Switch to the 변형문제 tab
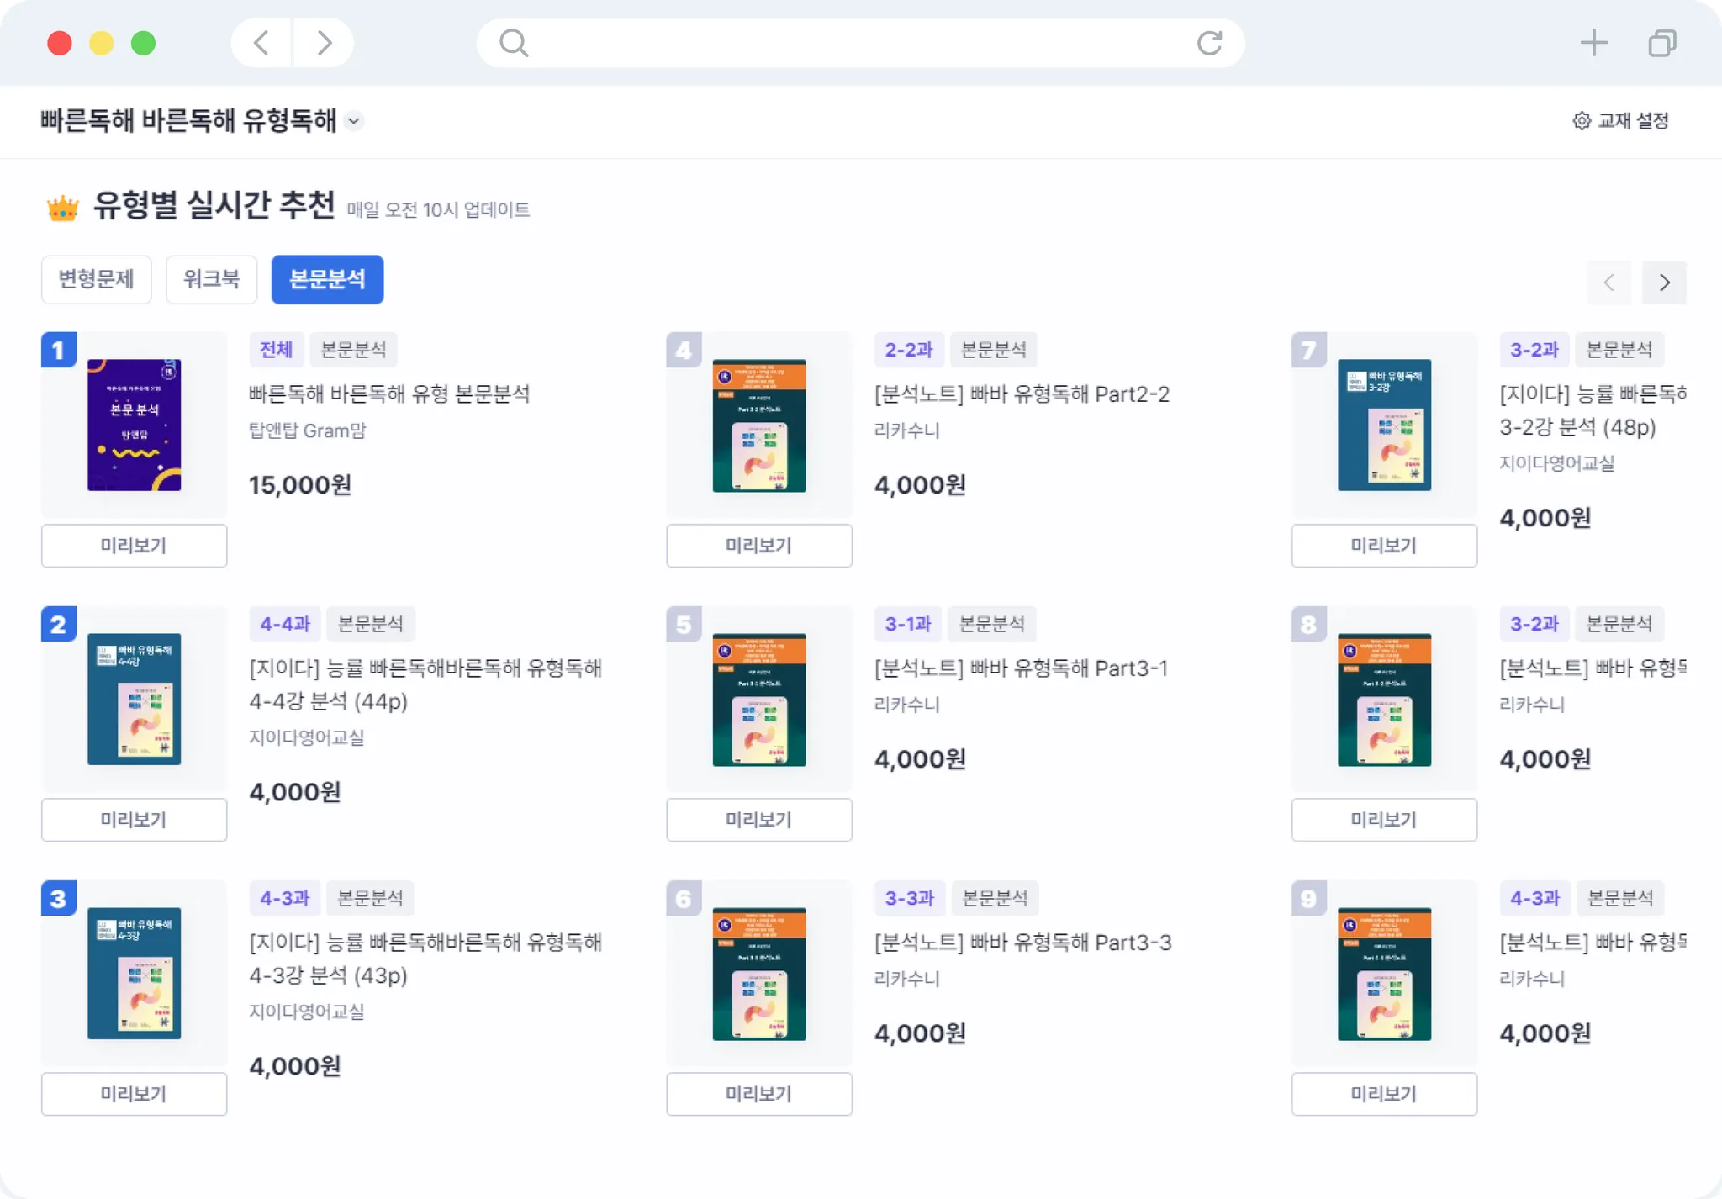This screenshot has height=1199, width=1722. coord(96,279)
